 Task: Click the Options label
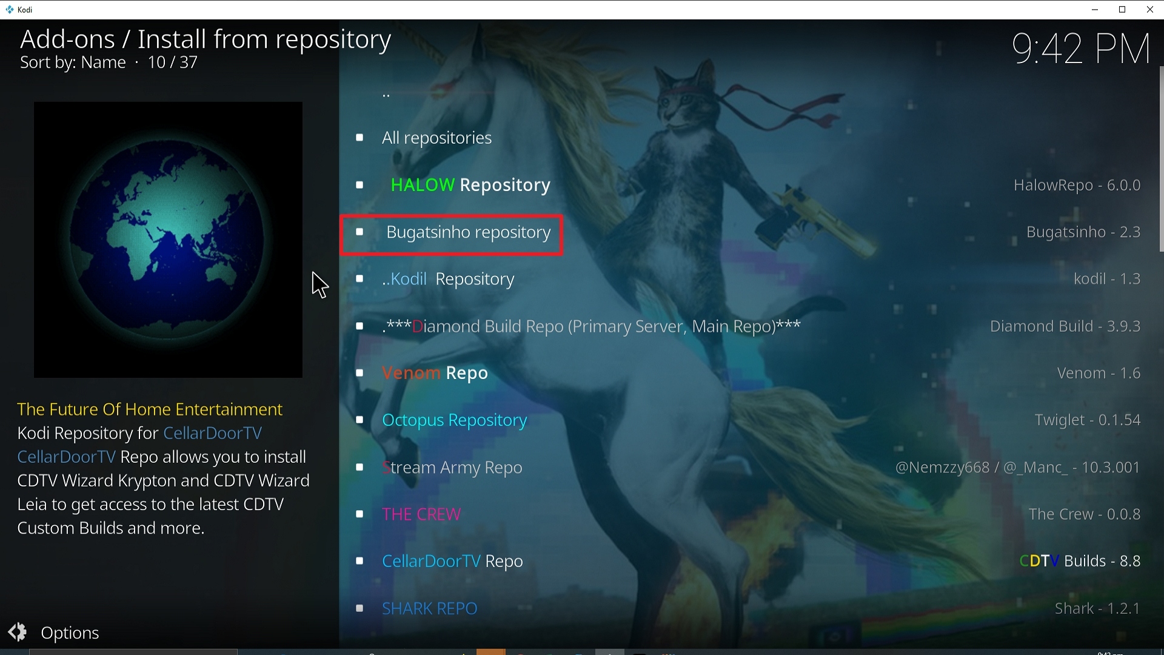coord(70,633)
